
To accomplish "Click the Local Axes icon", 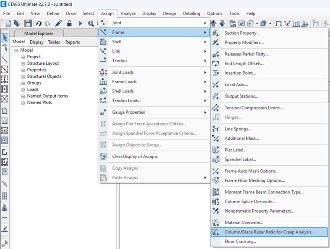I will (215, 85).
